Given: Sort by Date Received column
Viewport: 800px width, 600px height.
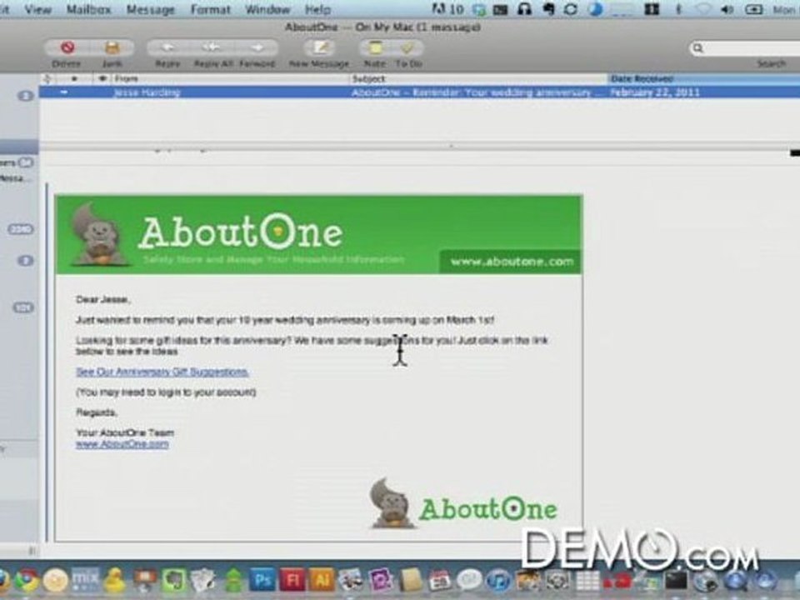Looking at the screenshot, I should tap(704, 78).
